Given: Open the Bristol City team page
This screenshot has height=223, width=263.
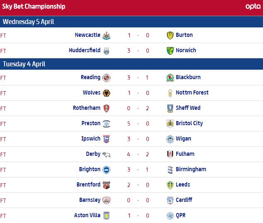Looking at the screenshot, I should [189, 123].
